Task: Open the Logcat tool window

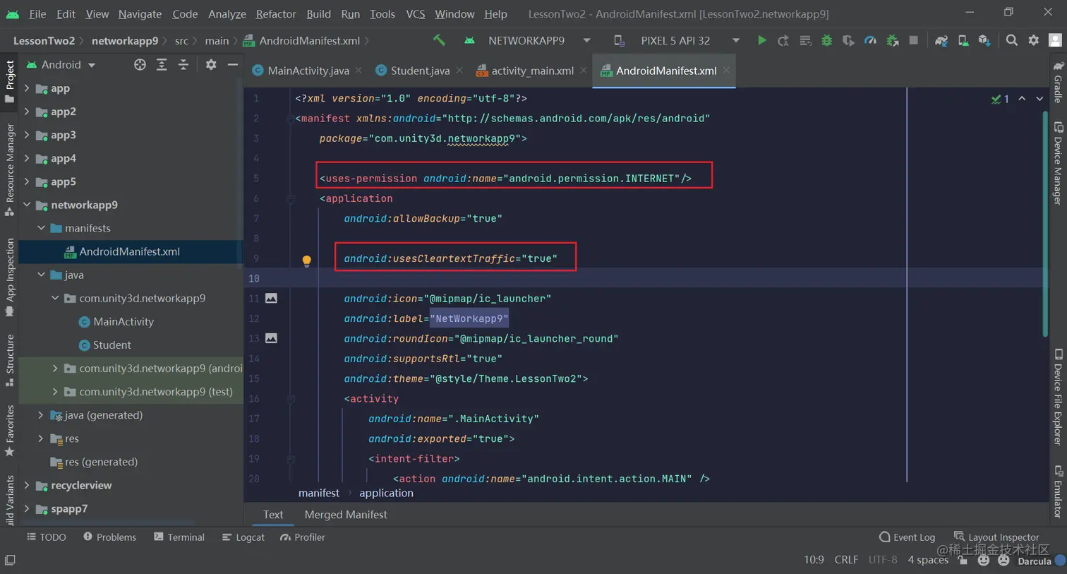Action: point(243,537)
